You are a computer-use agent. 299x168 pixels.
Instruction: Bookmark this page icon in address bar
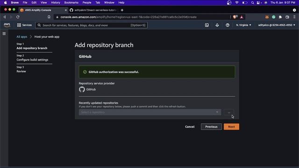point(49,17)
